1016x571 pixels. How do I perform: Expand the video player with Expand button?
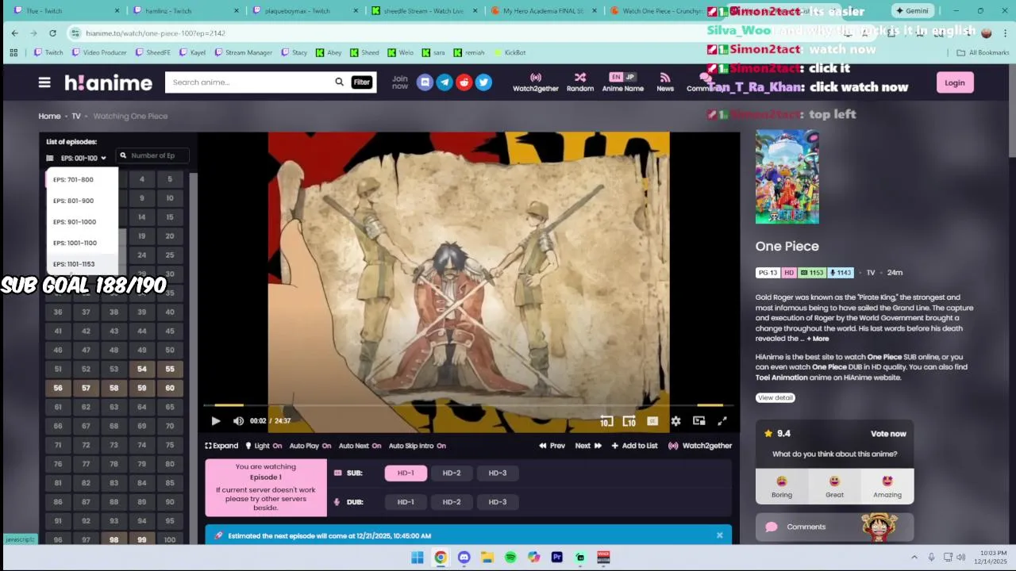click(221, 446)
